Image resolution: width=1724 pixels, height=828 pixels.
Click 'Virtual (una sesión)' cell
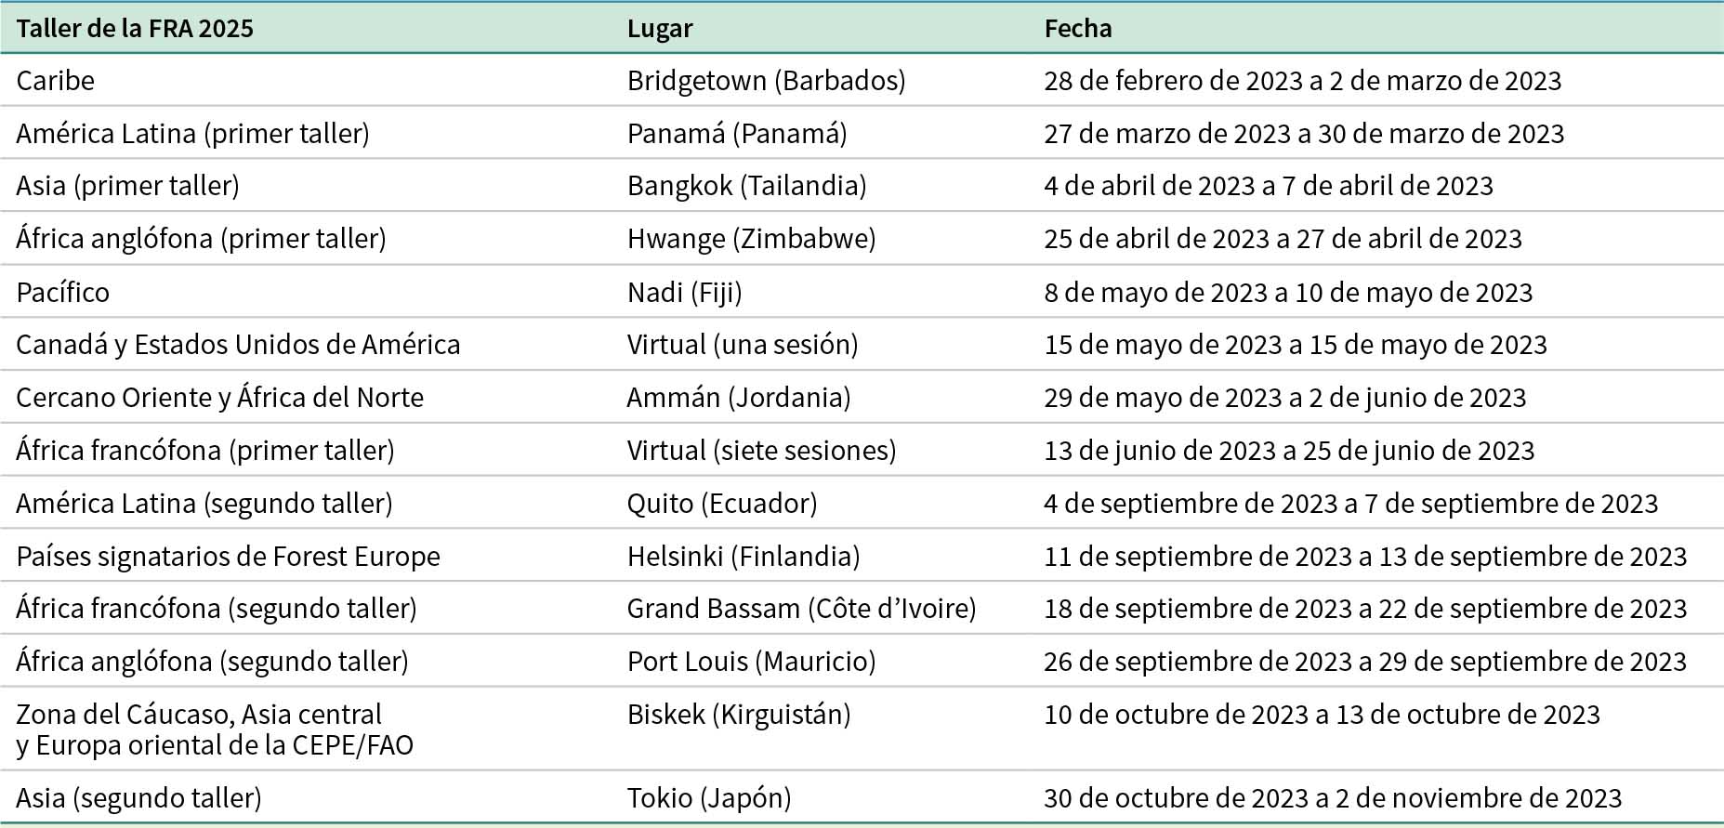point(742,345)
